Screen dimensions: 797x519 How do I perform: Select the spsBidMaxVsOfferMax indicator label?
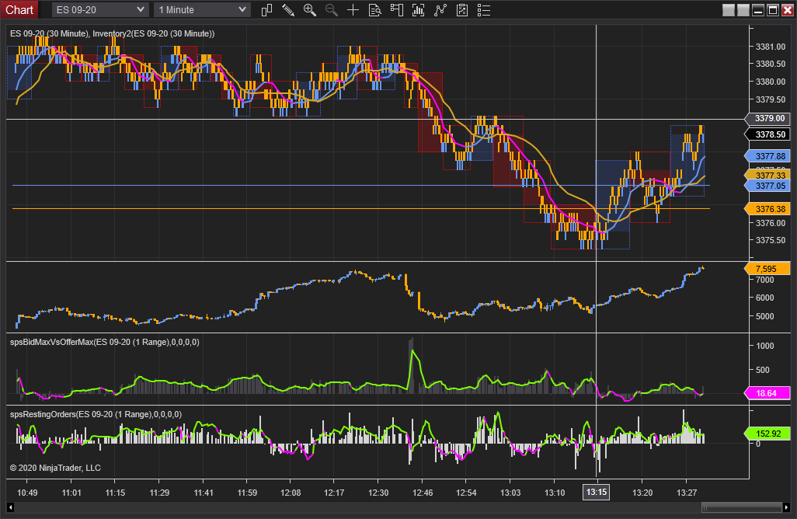(105, 342)
